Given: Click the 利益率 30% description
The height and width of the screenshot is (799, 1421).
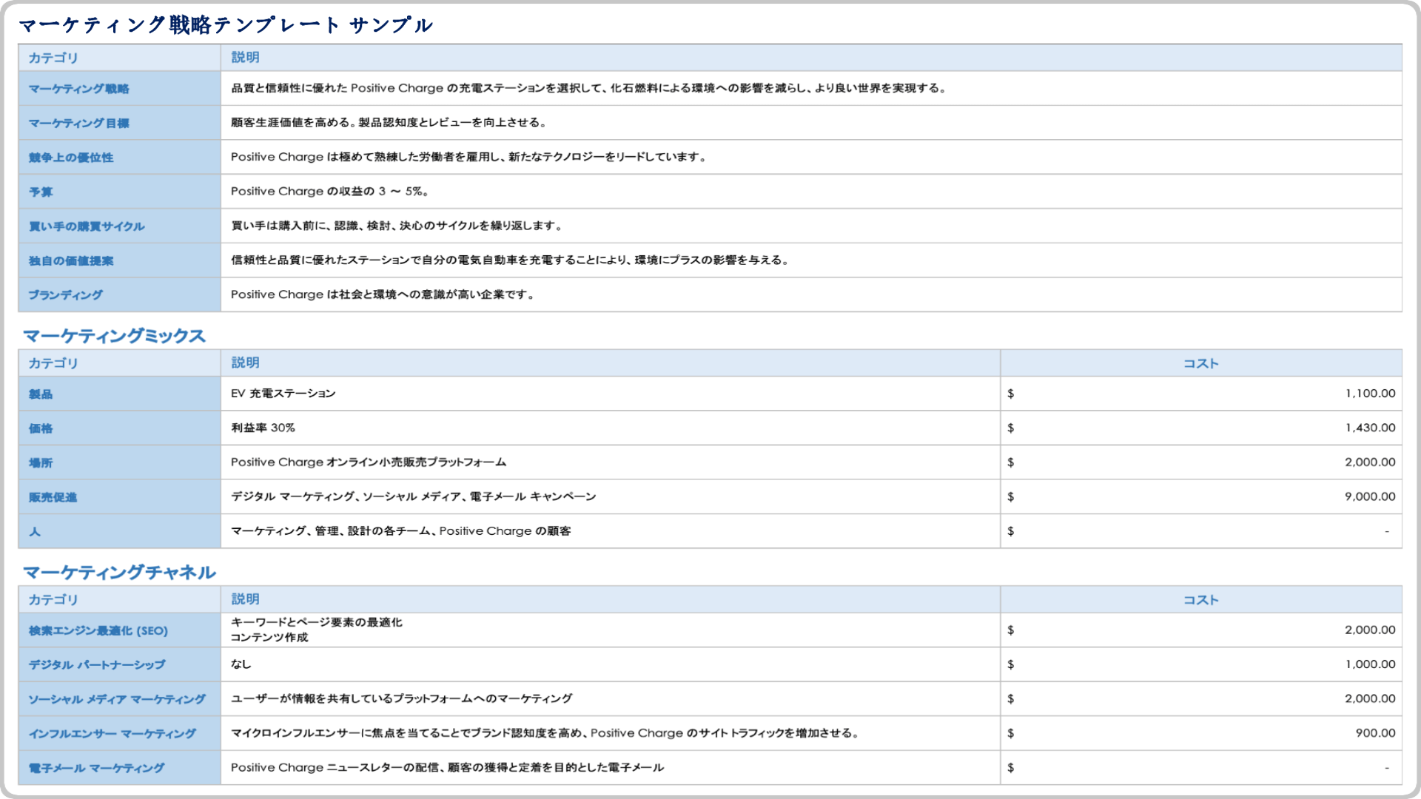Looking at the screenshot, I should 263,428.
